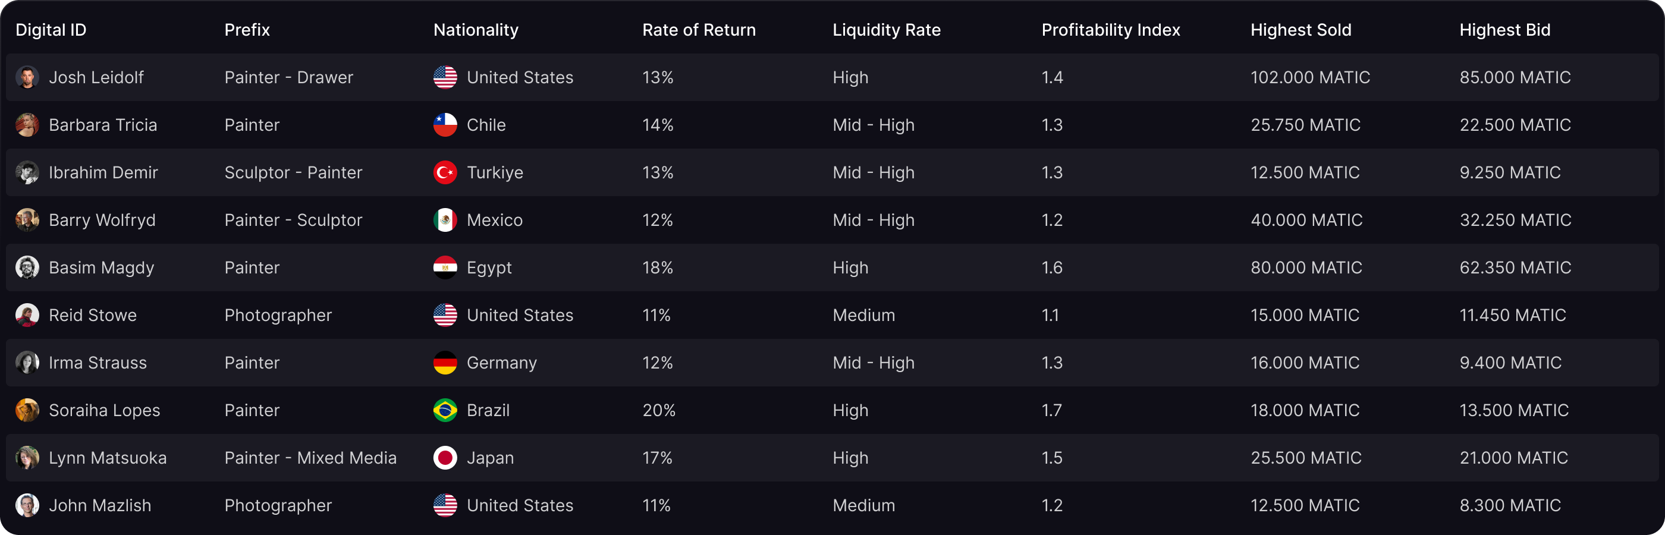Open Basim Magdy's artist name link

click(102, 267)
